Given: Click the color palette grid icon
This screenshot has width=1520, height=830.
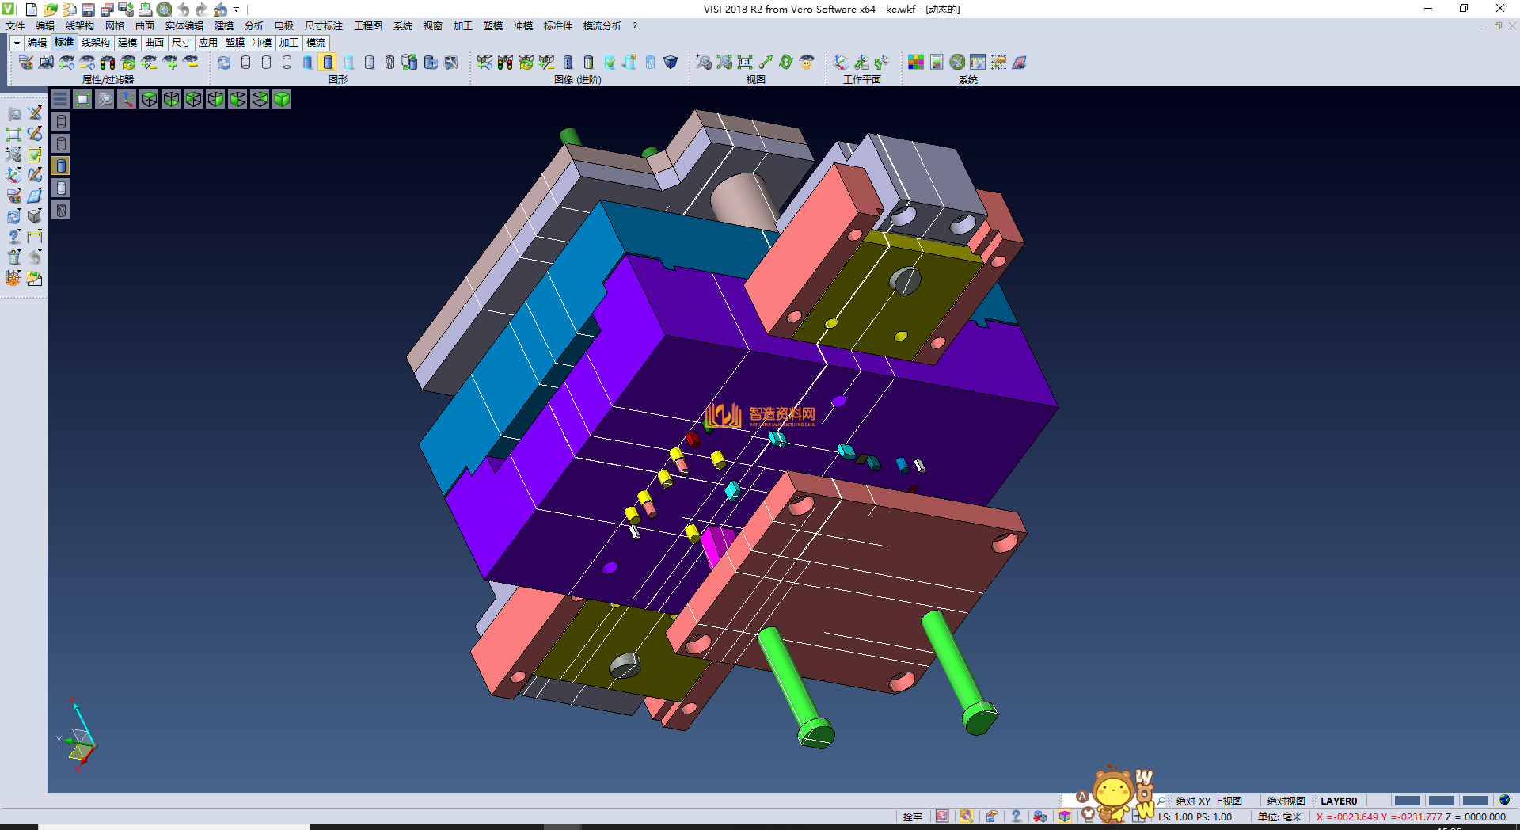Looking at the screenshot, I should click(916, 62).
